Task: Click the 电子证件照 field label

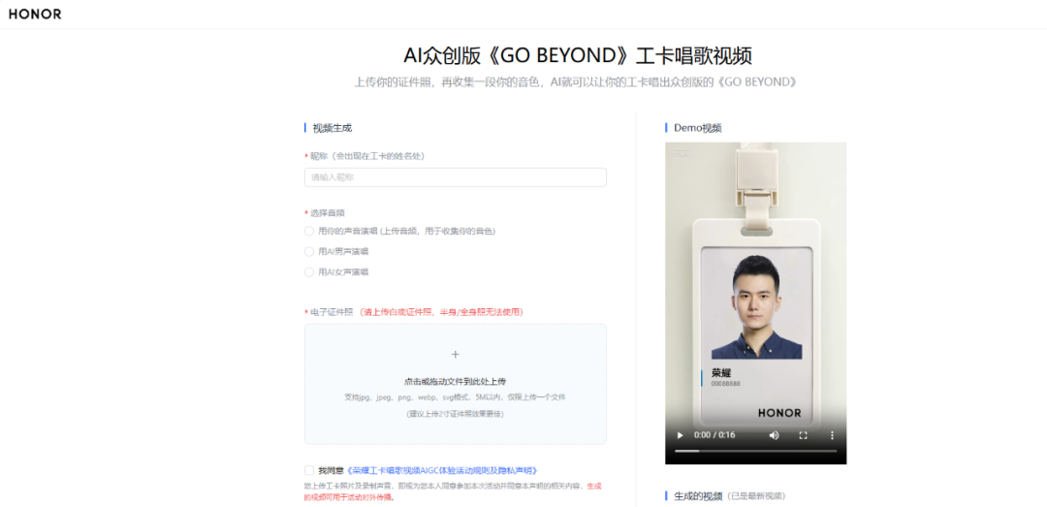Action: pos(332,312)
